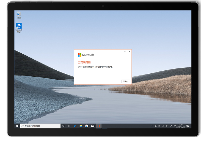
Task: Open File Explorer from the taskbar
Action: [x=81, y=126]
